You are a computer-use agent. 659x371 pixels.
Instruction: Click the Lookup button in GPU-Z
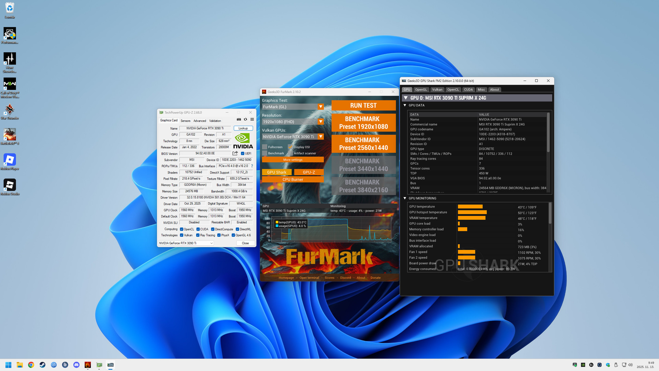point(243,128)
